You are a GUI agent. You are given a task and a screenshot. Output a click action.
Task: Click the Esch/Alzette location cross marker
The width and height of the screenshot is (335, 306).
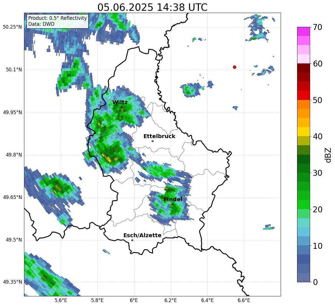click(132, 240)
